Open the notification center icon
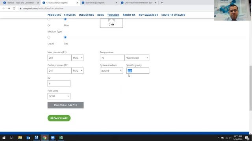The width and height of the screenshot is (252, 141). (x=247, y=137)
